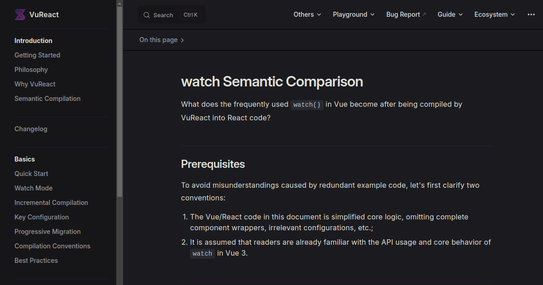Open Bug Report external link
Screen dimensions: 543x285
(x=406, y=14)
